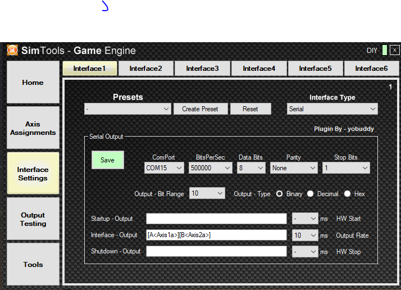Click the Plugin By - yobuddy text
The height and width of the screenshot is (290, 401).
tap(344, 129)
